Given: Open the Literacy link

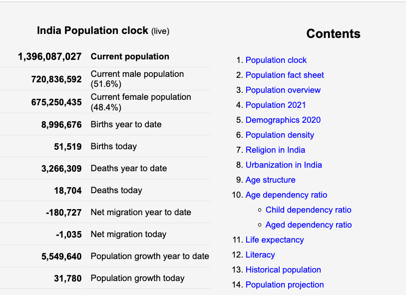Looking at the screenshot, I should click(x=260, y=255).
